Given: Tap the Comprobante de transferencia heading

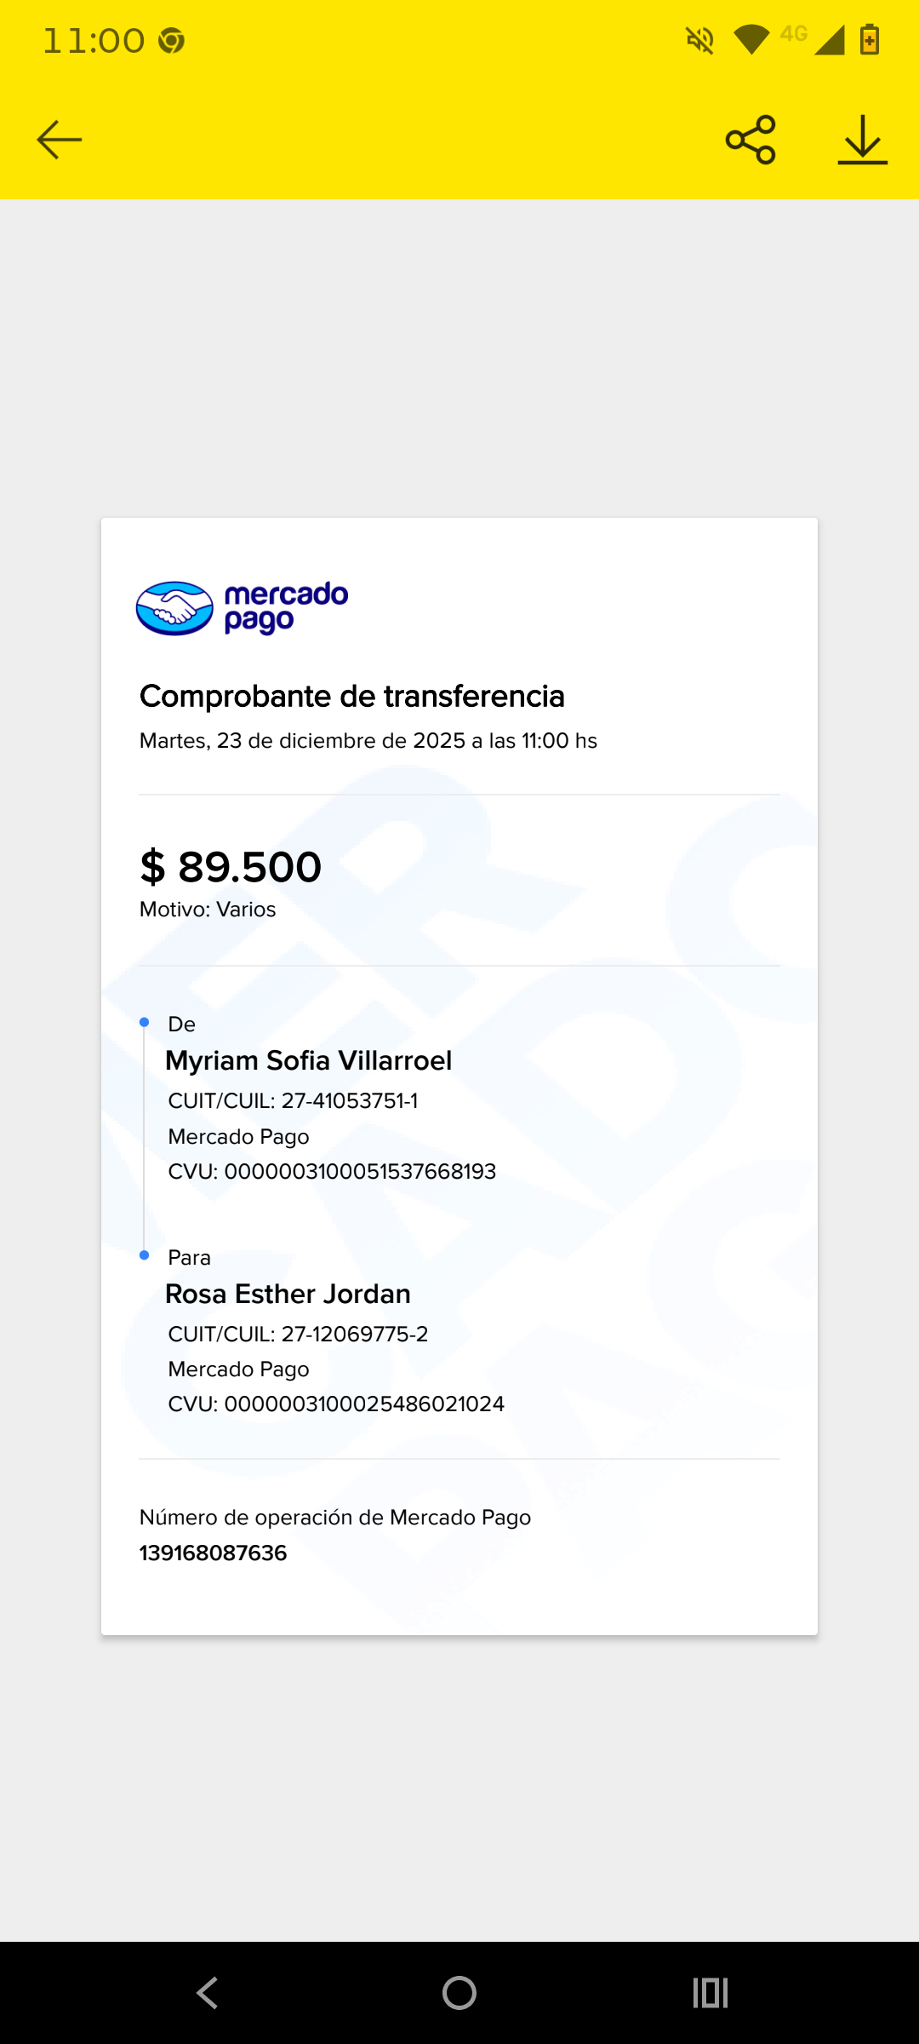Looking at the screenshot, I should click(x=351, y=696).
